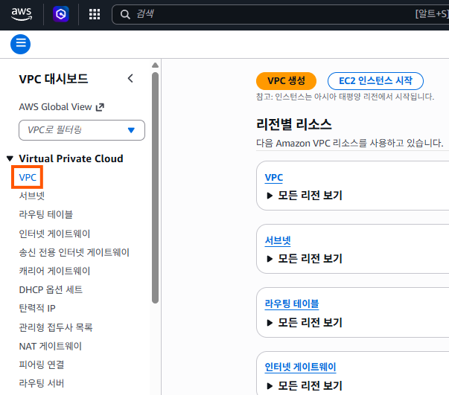Image resolution: width=449 pixels, height=395 pixels.
Task: Open the VPC로 필터링 dropdown
Action: pos(82,130)
